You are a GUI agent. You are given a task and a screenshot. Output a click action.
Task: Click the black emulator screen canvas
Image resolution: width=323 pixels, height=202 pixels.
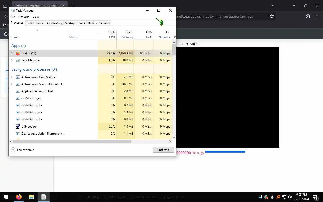tap(228, 97)
